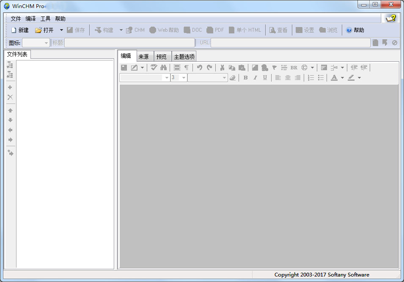This screenshot has height=282, width=404.
Task: Open the © special character dropdown arrow
Action: click(x=312, y=68)
